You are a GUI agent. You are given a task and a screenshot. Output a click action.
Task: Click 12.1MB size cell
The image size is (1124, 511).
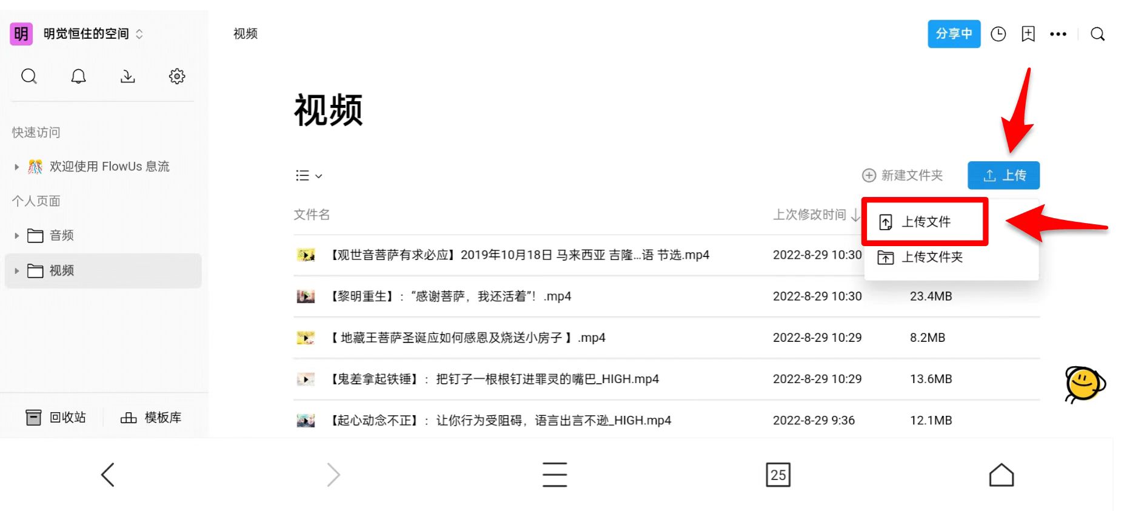[931, 421]
